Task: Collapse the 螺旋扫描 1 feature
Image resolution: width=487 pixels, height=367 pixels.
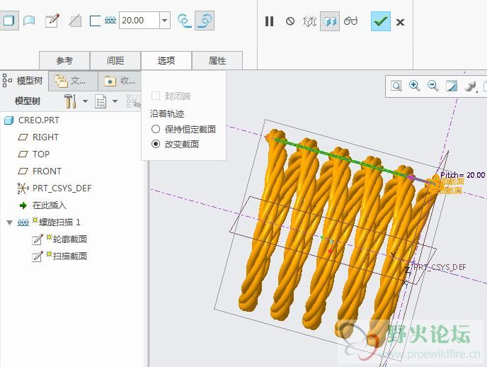Action: point(10,222)
